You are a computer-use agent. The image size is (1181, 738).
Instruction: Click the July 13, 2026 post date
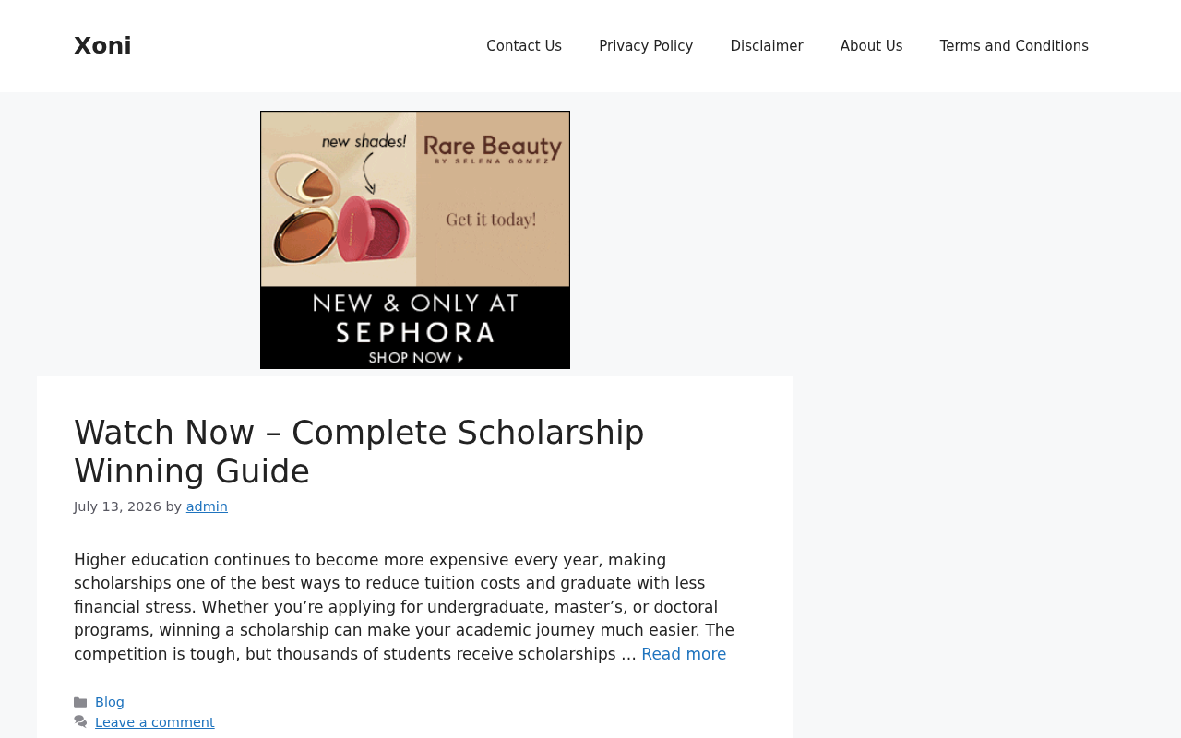117,506
